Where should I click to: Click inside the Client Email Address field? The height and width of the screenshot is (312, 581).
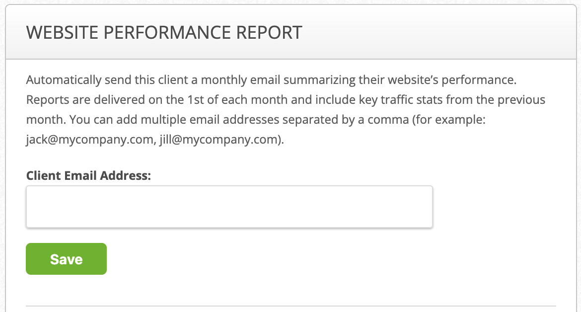point(229,206)
